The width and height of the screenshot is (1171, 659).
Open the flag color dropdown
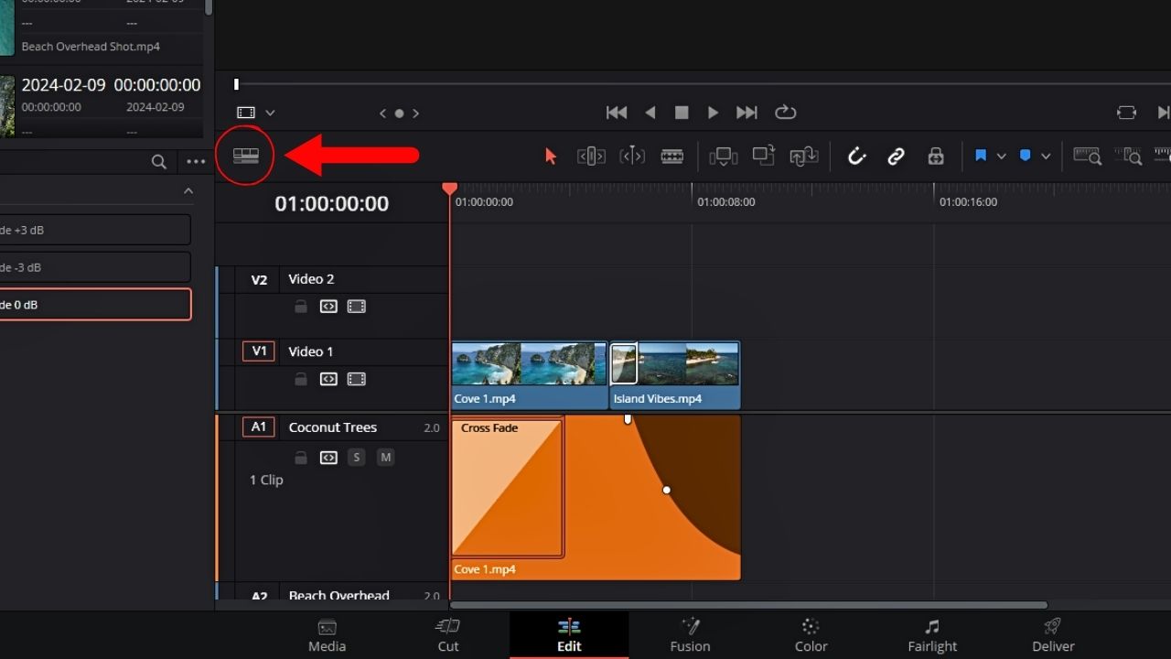(1002, 156)
